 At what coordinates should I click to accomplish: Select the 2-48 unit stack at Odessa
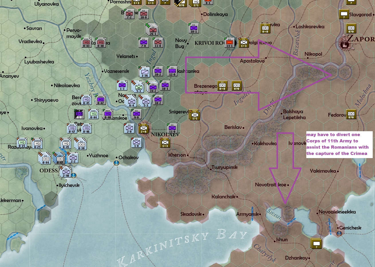[x=66, y=172]
